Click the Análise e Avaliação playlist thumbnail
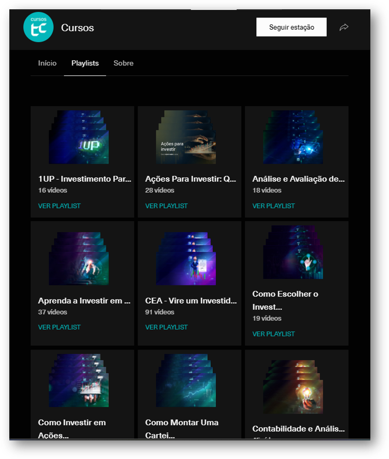The height and width of the screenshot is (459, 389). click(x=293, y=137)
